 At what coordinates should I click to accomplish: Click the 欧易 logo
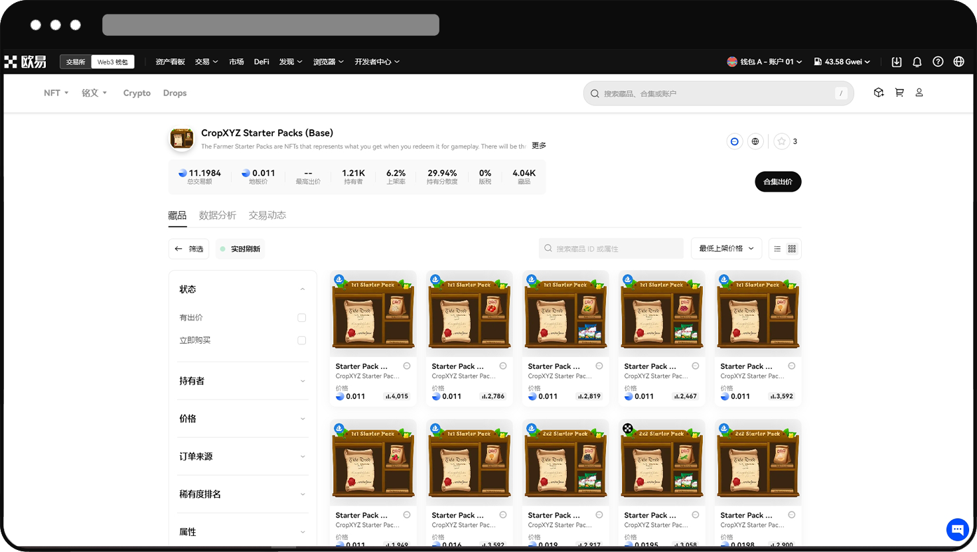click(25, 62)
